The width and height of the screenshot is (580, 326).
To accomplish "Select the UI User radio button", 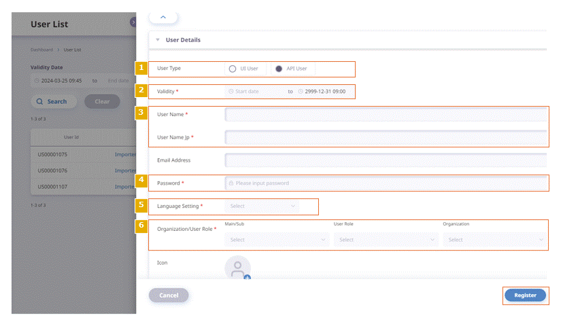I will [233, 69].
